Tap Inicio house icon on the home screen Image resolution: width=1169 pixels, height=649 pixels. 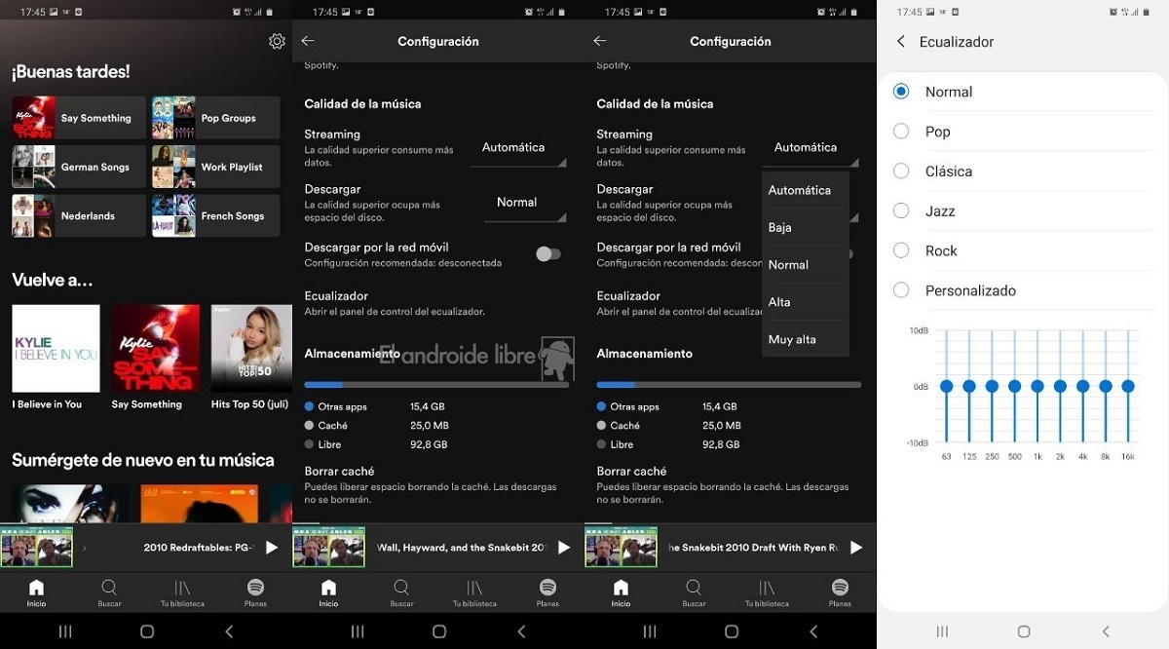pos(36,592)
